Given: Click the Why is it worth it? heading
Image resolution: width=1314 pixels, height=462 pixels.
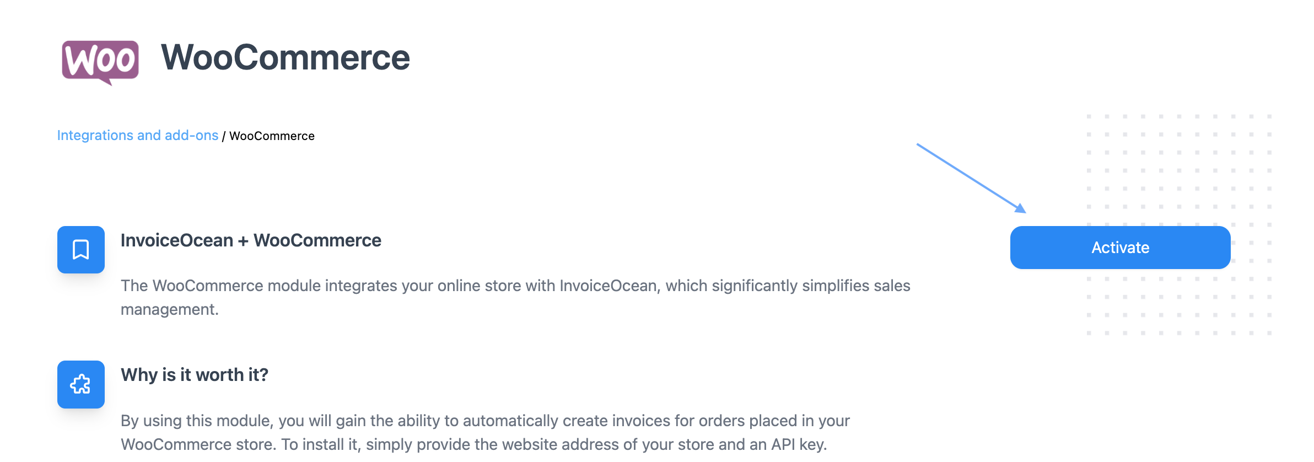Looking at the screenshot, I should click(195, 375).
